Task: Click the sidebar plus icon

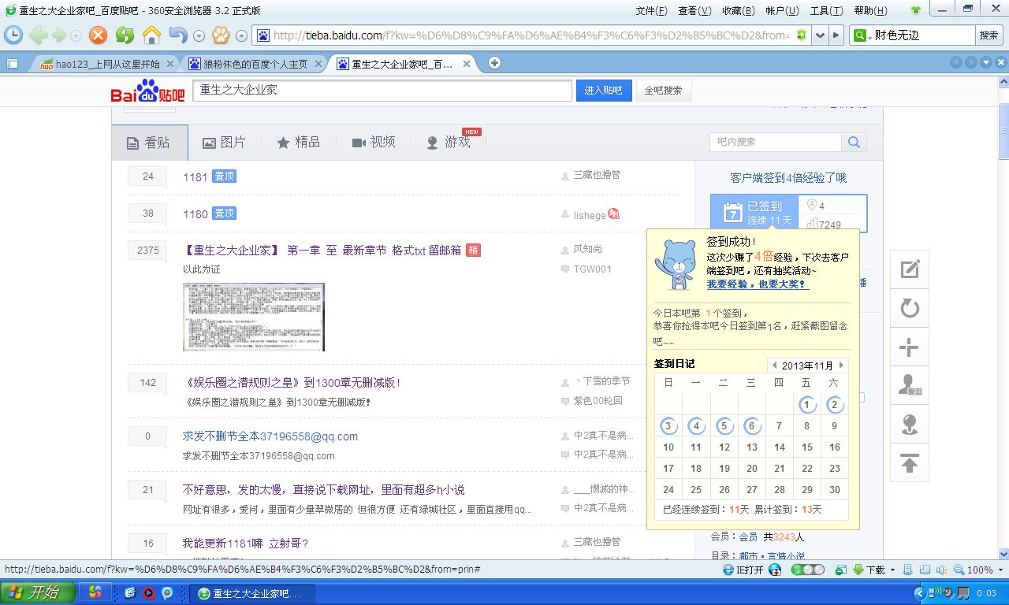Action: click(910, 347)
